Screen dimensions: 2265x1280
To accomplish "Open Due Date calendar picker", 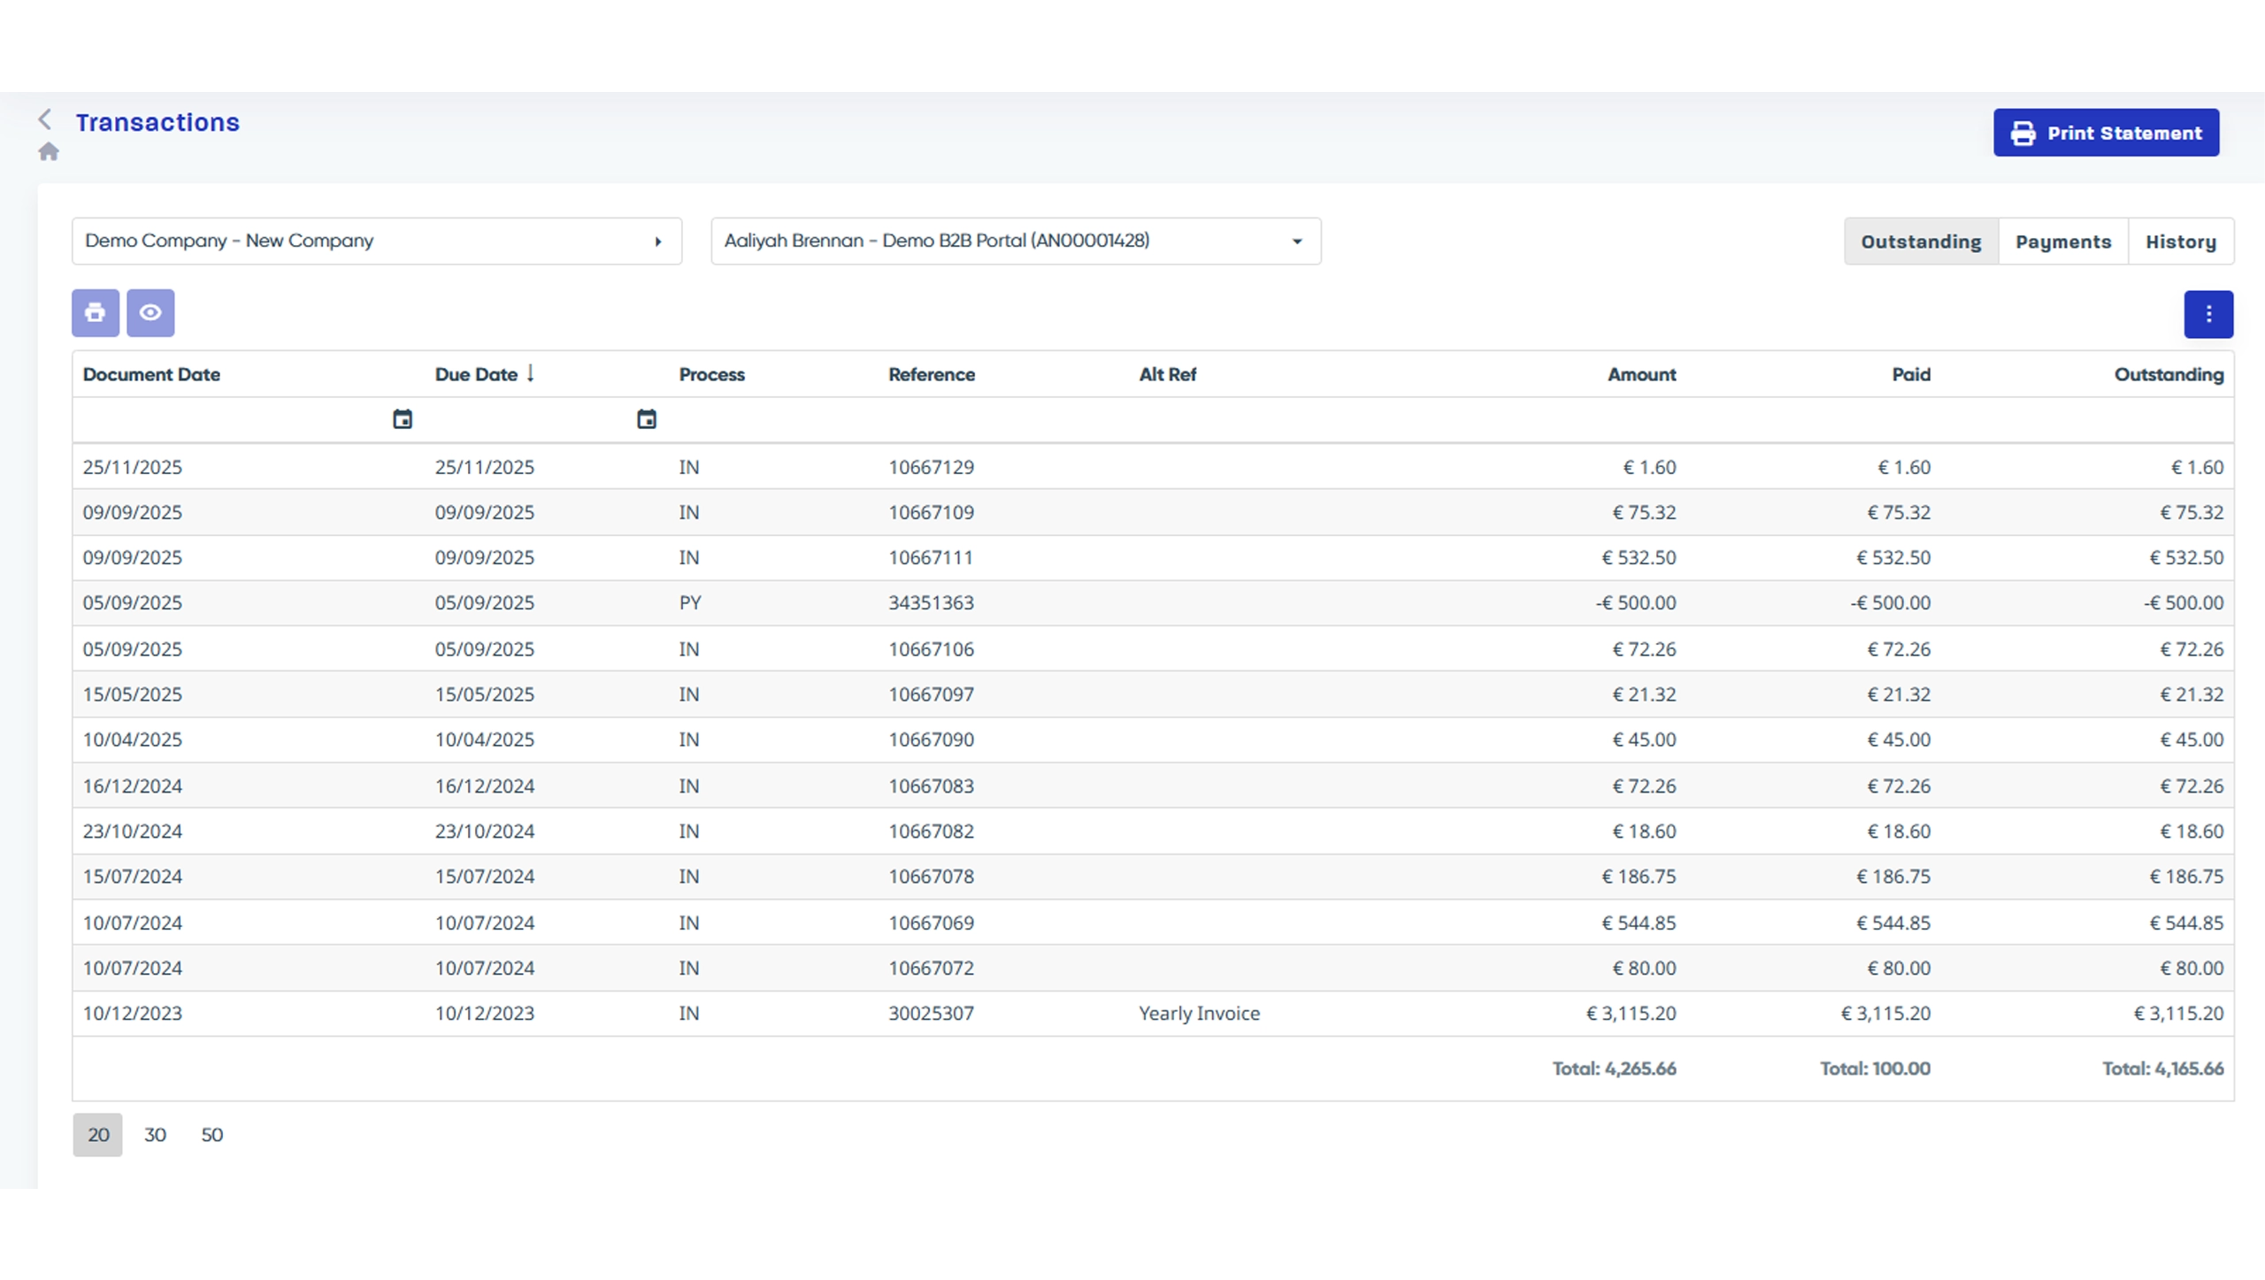I will pyautogui.click(x=647, y=419).
